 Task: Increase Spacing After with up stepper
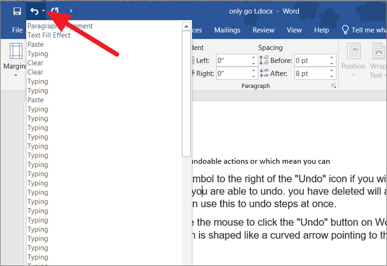click(x=331, y=71)
